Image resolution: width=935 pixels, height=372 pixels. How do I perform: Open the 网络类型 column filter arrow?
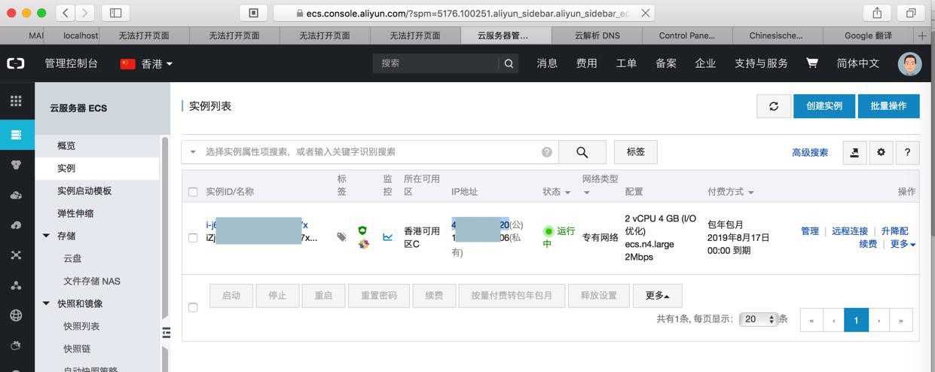click(x=586, y=193)
